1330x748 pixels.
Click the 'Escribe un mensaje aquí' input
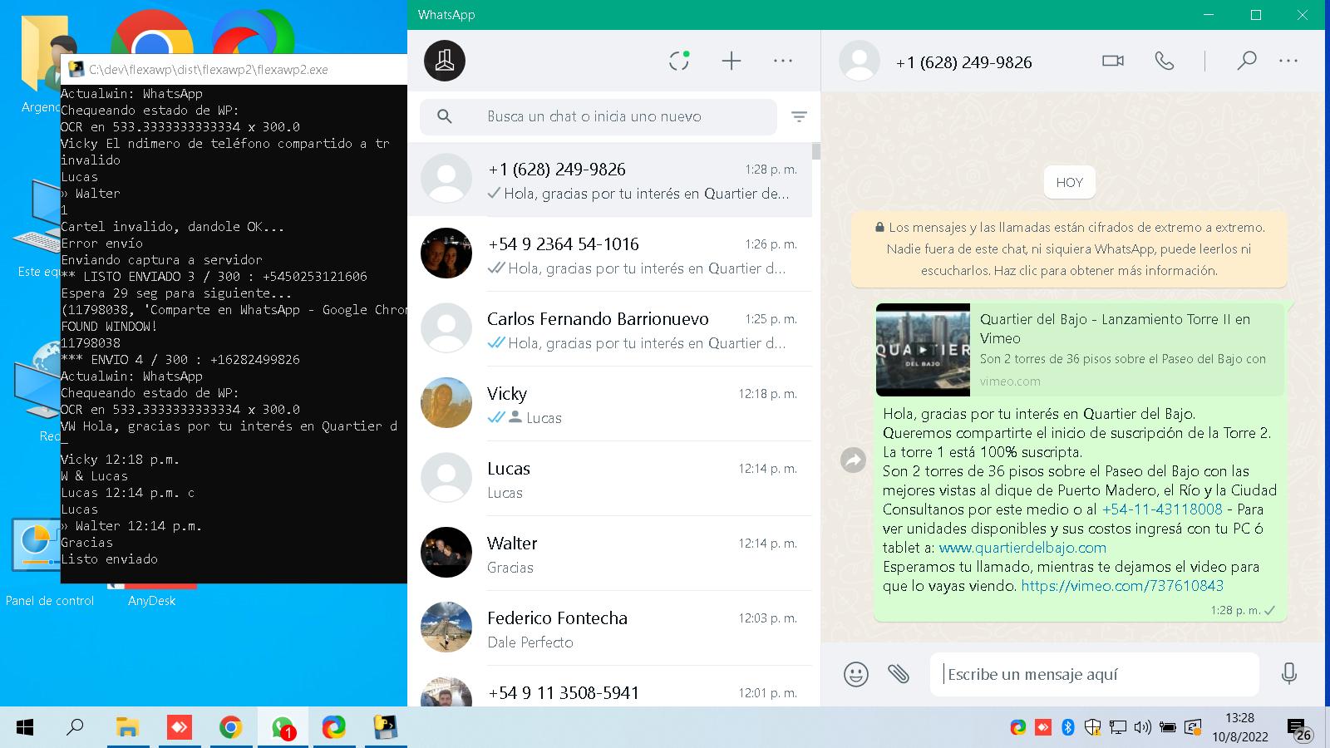1095,674
